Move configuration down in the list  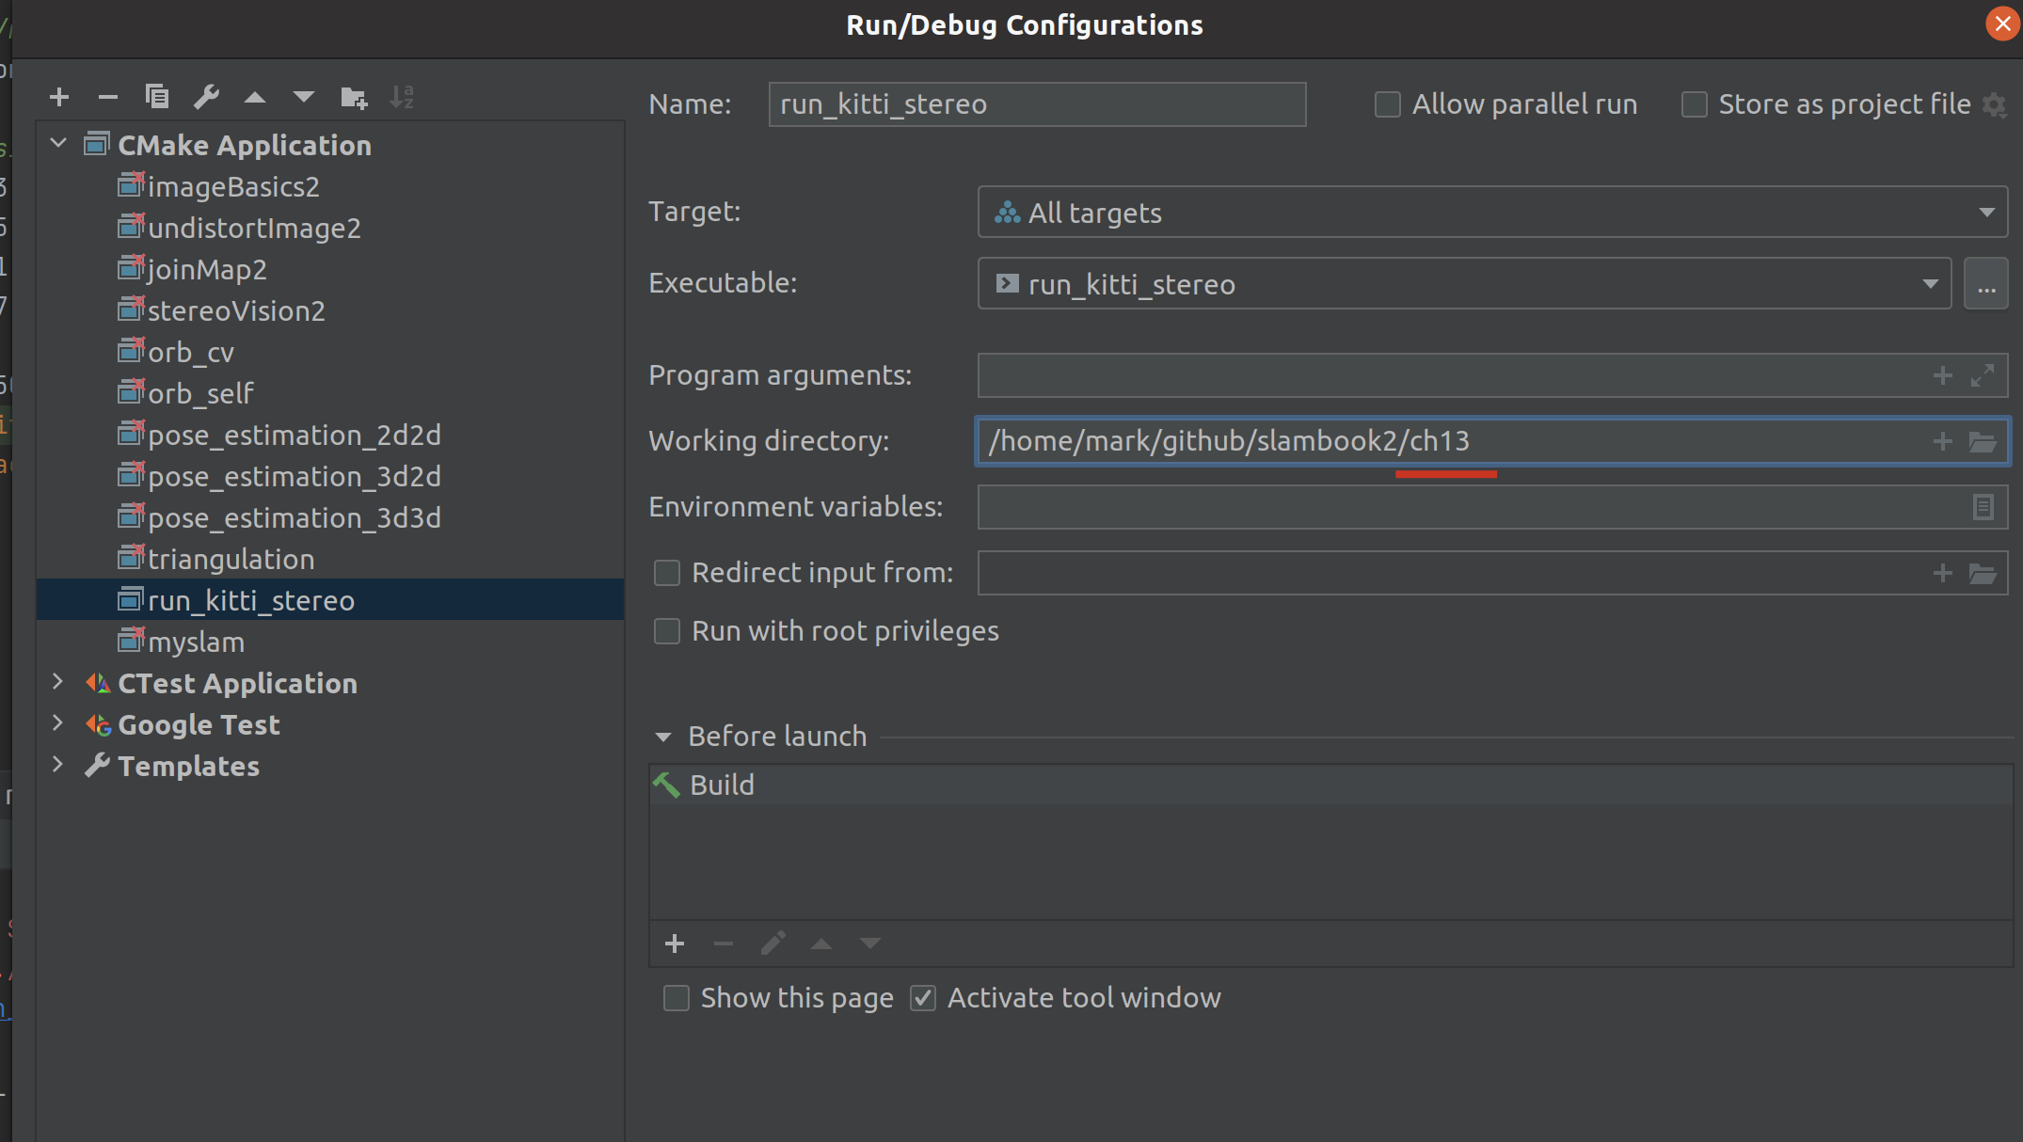(x=304, y=97)
